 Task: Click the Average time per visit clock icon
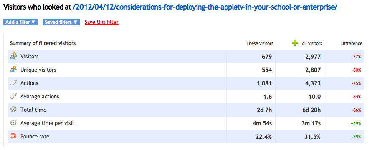[13, 123]
